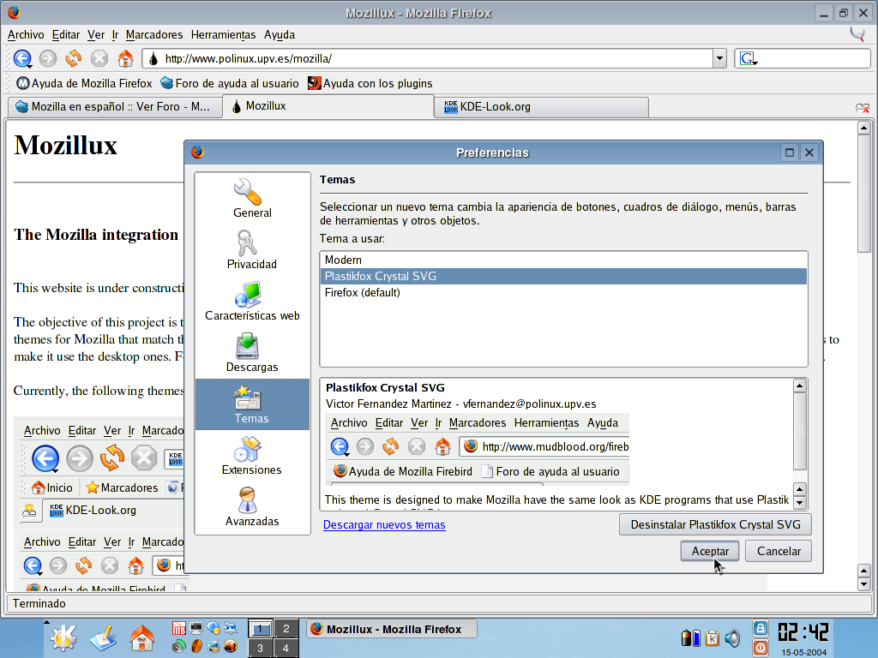This screenshot has height=658, width=878.
Task: Click the lock session icon
Action: 761,628
